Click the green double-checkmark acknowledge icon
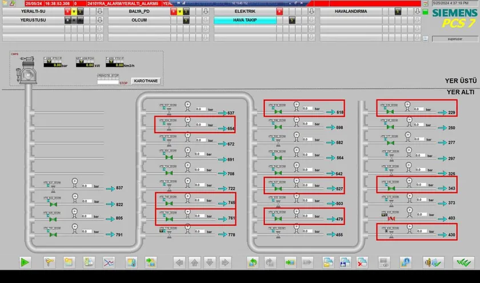The image size is (480, 283). (x=462, y=262)
